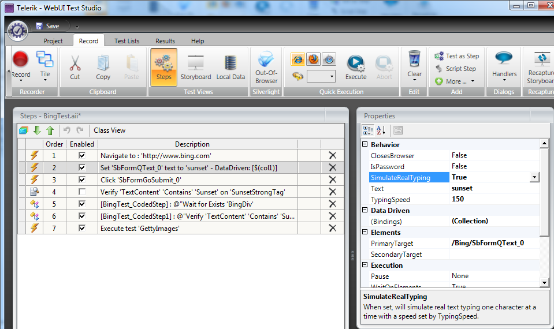Open the Test Lists ribbon tab
The image size is (554, 329).
point(127,41)
